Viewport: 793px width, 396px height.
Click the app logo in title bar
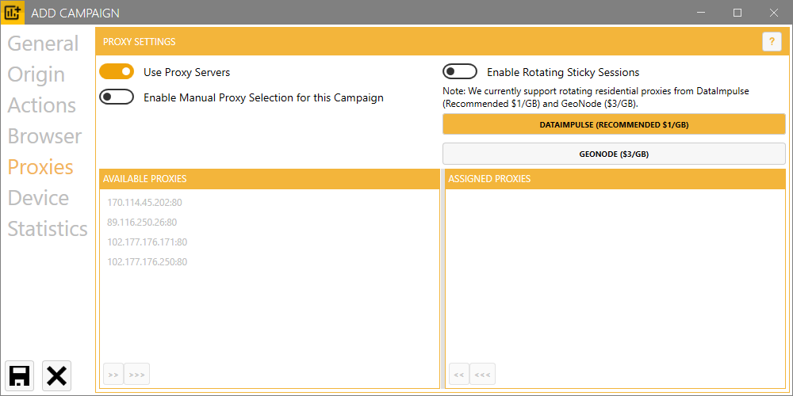(x=13, y=13)
